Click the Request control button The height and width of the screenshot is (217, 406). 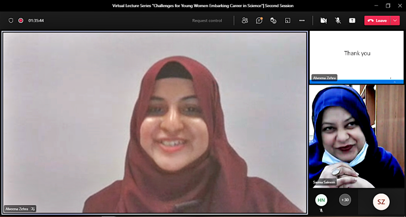tap(207, 21)
